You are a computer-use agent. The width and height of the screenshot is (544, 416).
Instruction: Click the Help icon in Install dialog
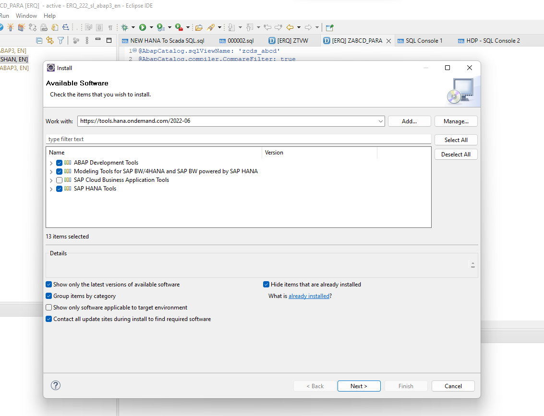coord(56,385)
